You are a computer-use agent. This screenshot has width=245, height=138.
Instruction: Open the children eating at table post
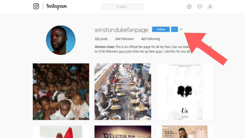click(x=123, y=92)
